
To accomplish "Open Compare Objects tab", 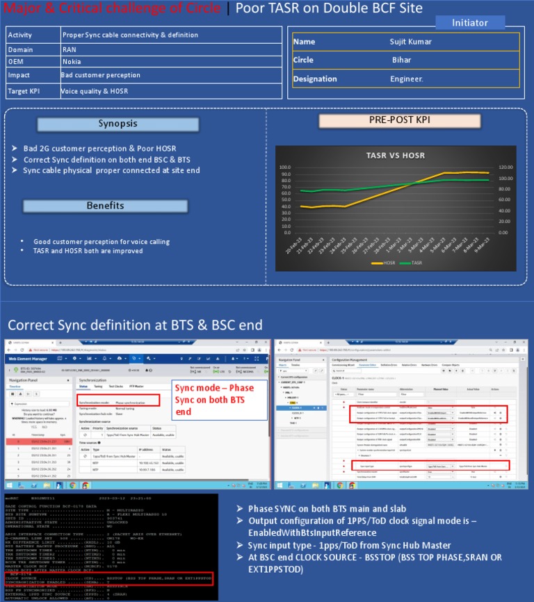I will pyautogui.click(x=451, y=365).
